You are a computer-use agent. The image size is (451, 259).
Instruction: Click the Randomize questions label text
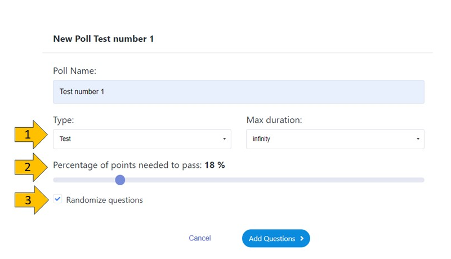[x=104, y=200]
